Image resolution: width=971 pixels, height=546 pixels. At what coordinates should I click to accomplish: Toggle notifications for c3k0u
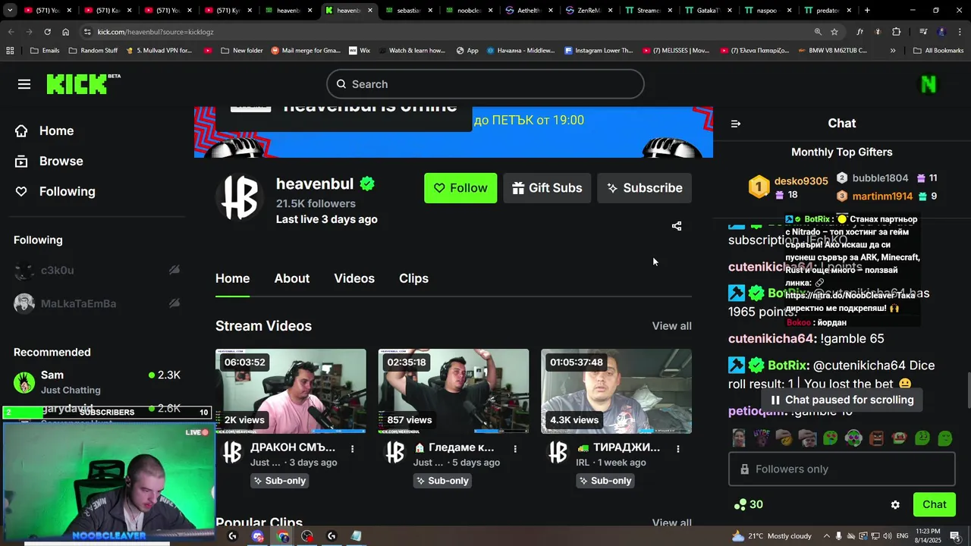(174, 270)
